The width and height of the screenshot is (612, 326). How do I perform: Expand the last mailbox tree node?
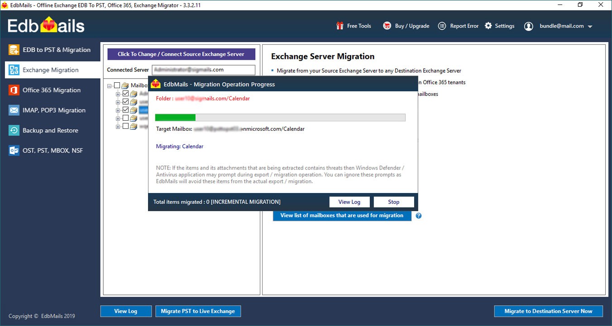coord(118,126)
